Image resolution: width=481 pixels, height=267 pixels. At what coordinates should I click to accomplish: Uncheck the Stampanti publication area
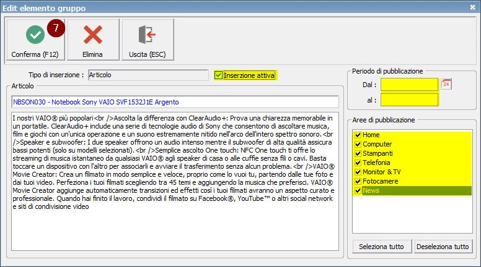click(358, 153)
